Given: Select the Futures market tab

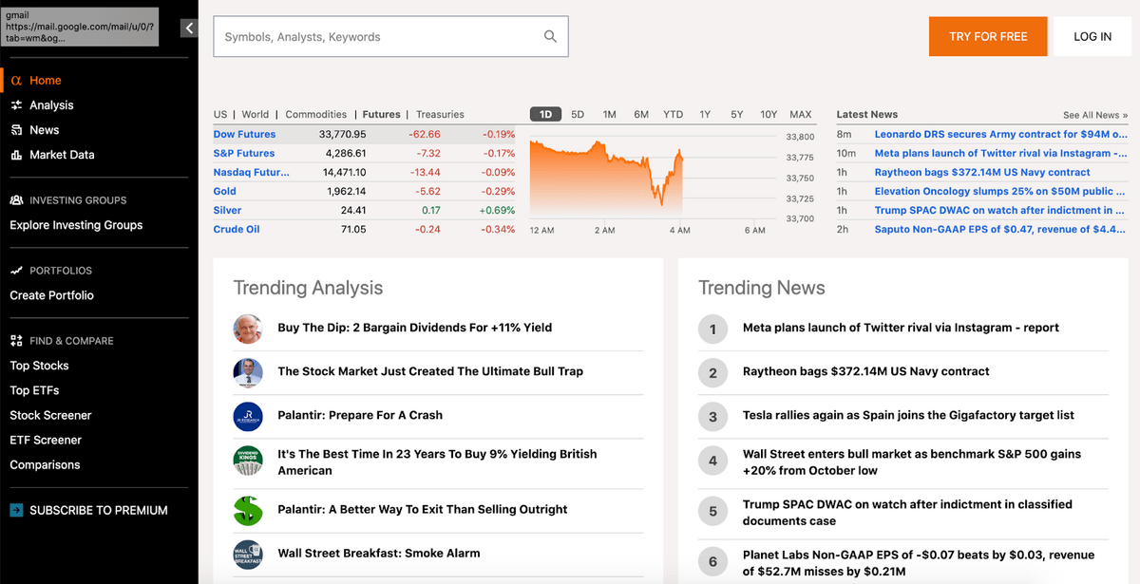Looking at the screenshot, I should [x=381, y=115].
